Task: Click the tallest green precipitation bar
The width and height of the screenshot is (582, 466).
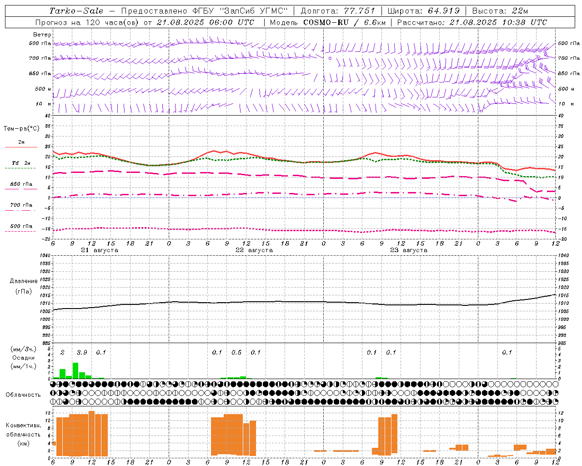Action: pos(75,370)
